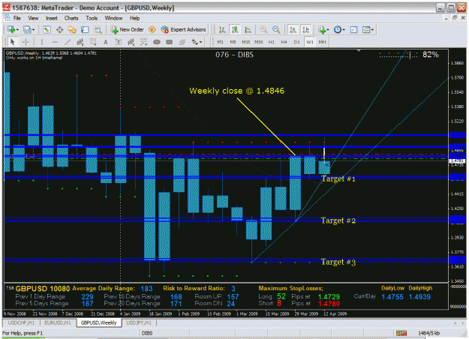Switch chart to Line Chart mode
Image resolution: width=469 pixels, height=339 pixels.
[x=248, y=29]
